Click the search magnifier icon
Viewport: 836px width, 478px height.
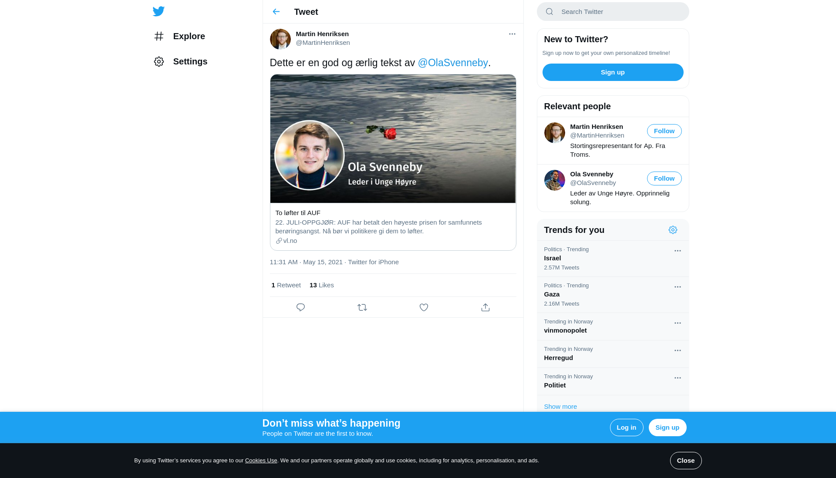pyautogui.click(x=549, y=12)
